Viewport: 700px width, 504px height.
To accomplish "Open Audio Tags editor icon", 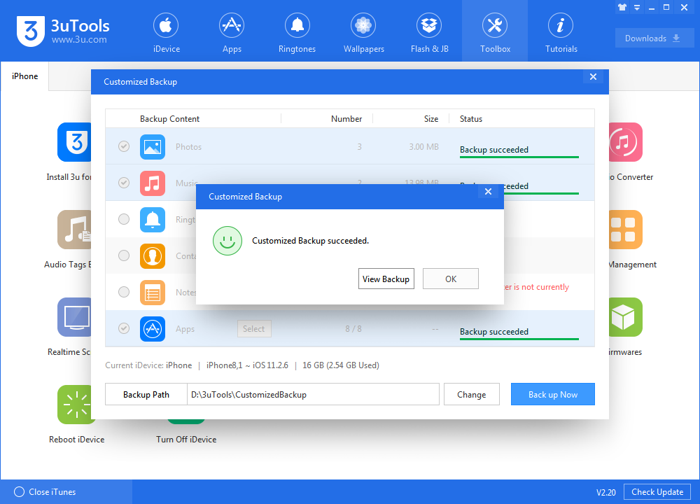I will click(x=74, y=230).
